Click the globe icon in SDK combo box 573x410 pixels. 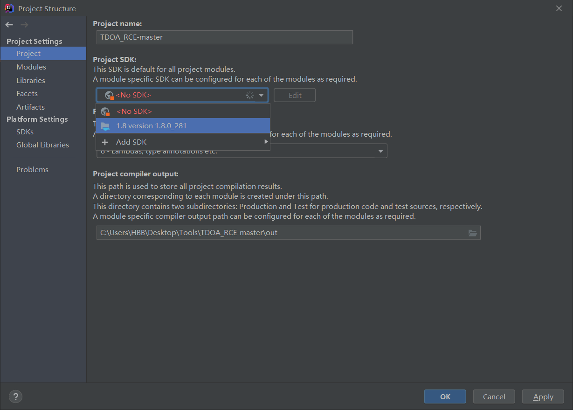click(109, 95)
